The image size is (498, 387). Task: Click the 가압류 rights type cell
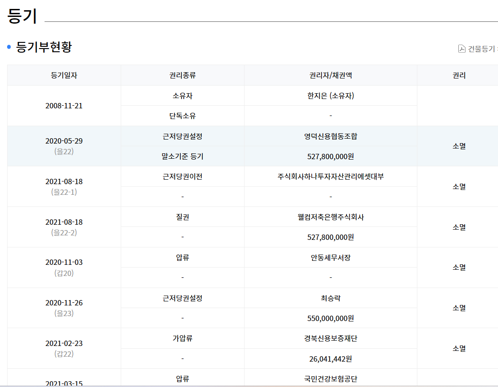[x=183, y=338]
